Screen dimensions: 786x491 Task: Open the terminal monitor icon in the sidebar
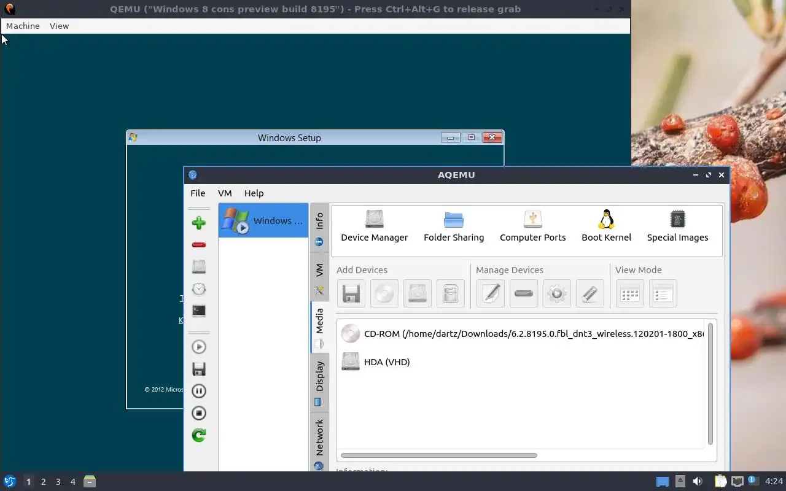pos(198,311)
